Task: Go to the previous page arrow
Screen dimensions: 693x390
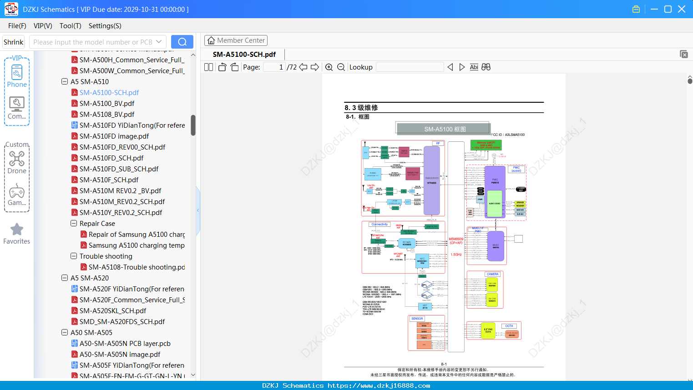Action: (x=303, y=67)
